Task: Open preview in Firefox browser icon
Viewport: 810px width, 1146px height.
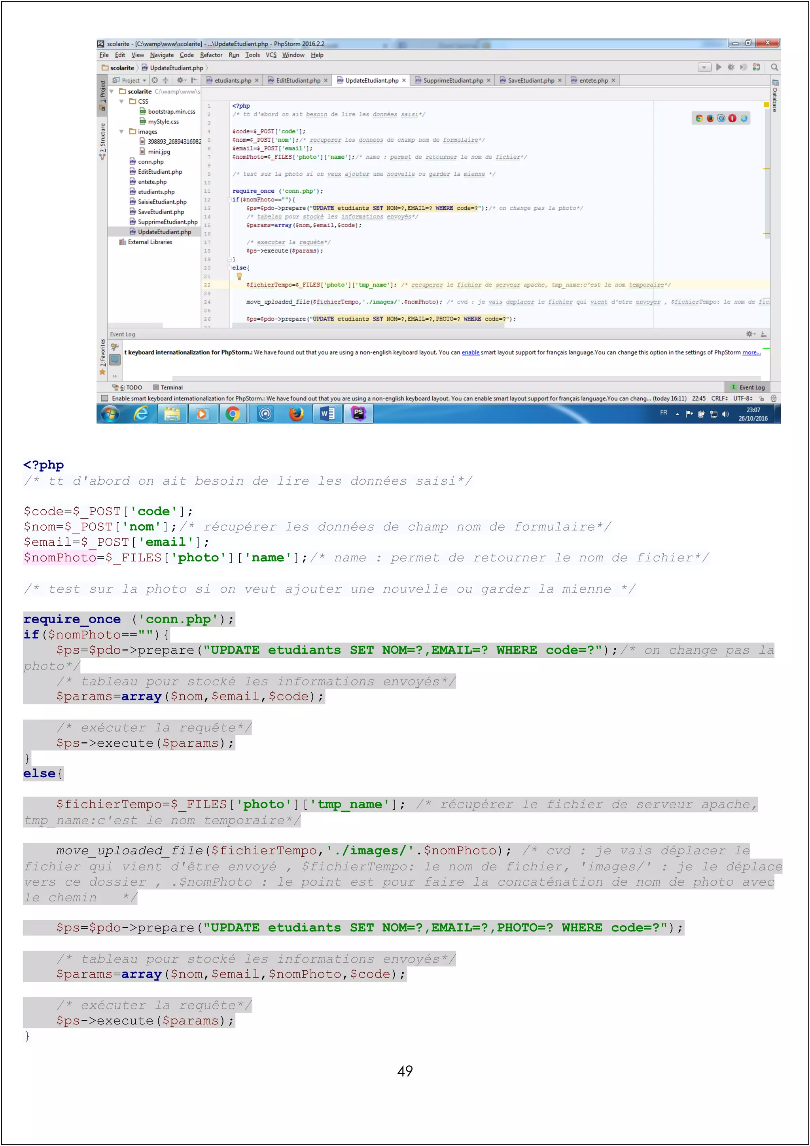Action: (710, 118)
